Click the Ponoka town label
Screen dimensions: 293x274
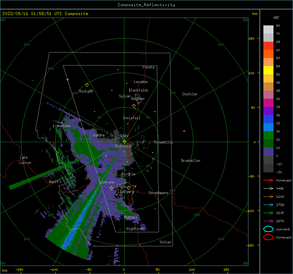[148, 67]
